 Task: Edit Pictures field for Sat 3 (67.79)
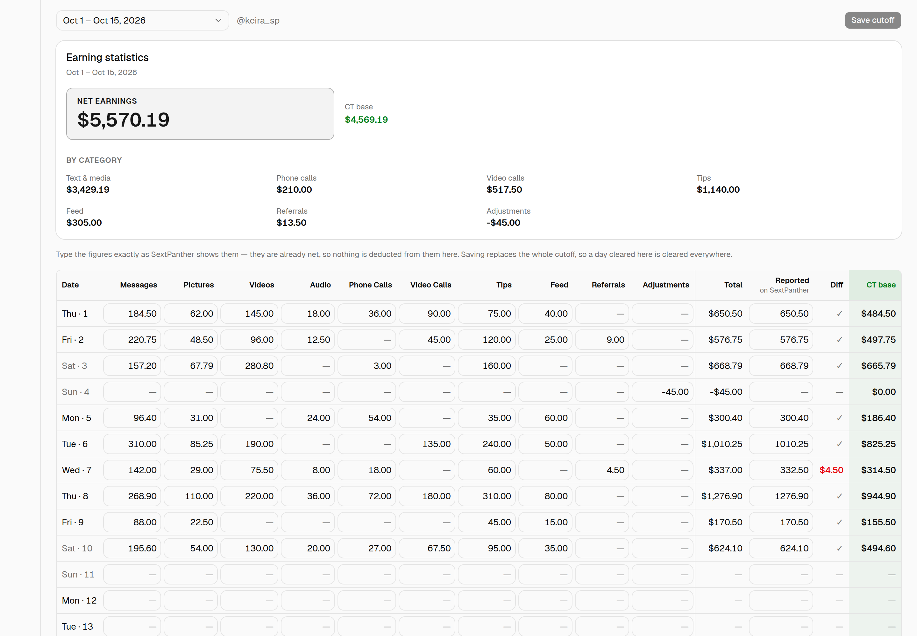tap(191, 366)
